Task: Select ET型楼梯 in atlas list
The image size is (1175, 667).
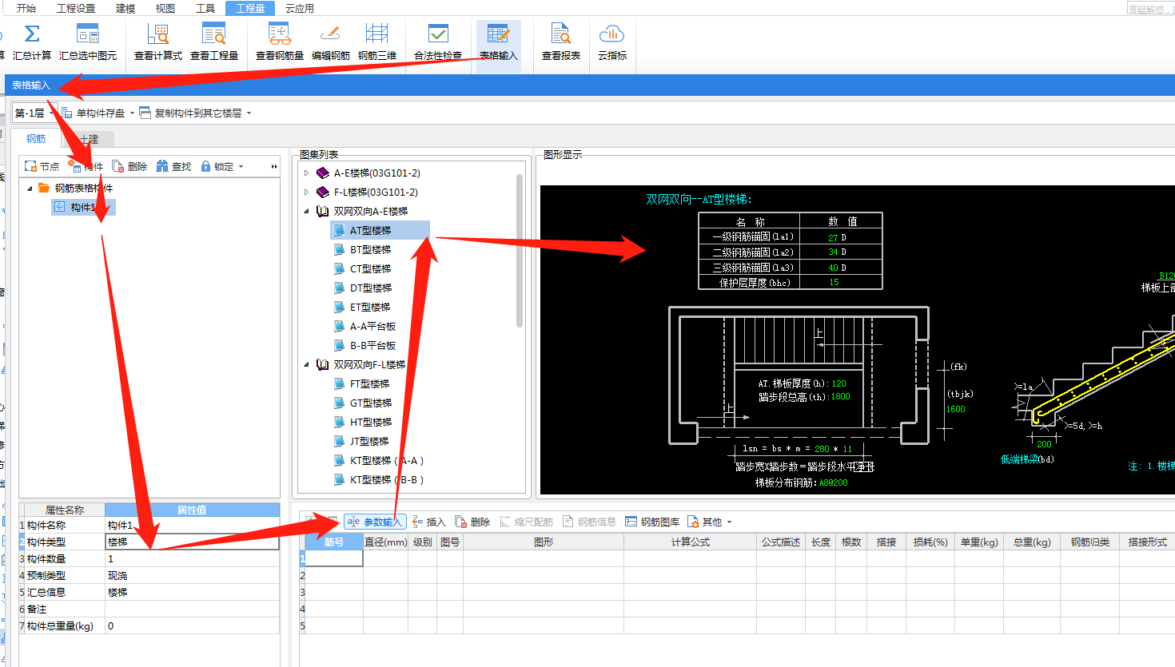Action: [x=370, y=307]
